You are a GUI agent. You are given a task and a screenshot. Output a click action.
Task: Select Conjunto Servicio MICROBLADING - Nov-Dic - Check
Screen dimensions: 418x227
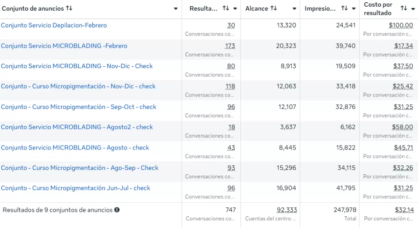(x=77, y=66)
